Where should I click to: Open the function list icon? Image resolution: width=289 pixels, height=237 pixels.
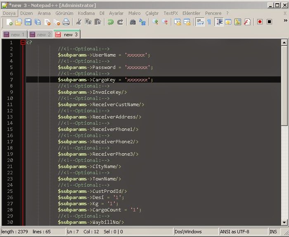247,22
